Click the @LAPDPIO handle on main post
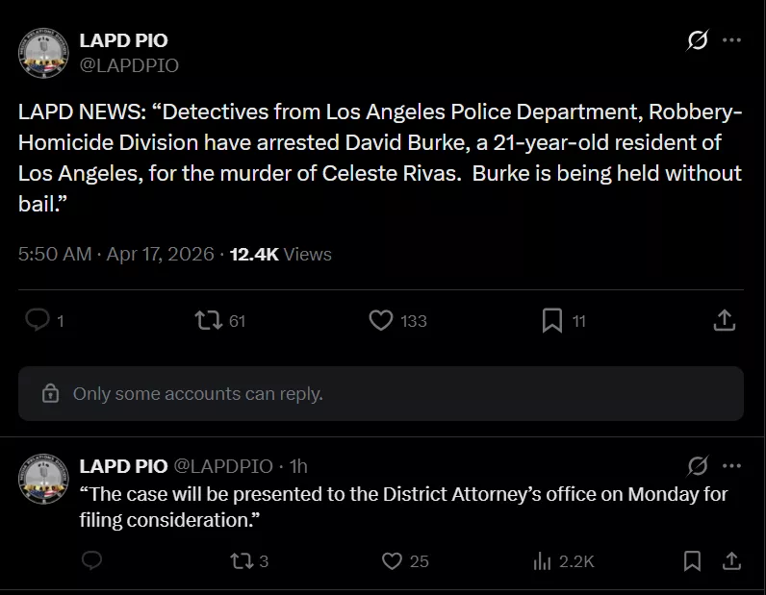 point(129,65)
